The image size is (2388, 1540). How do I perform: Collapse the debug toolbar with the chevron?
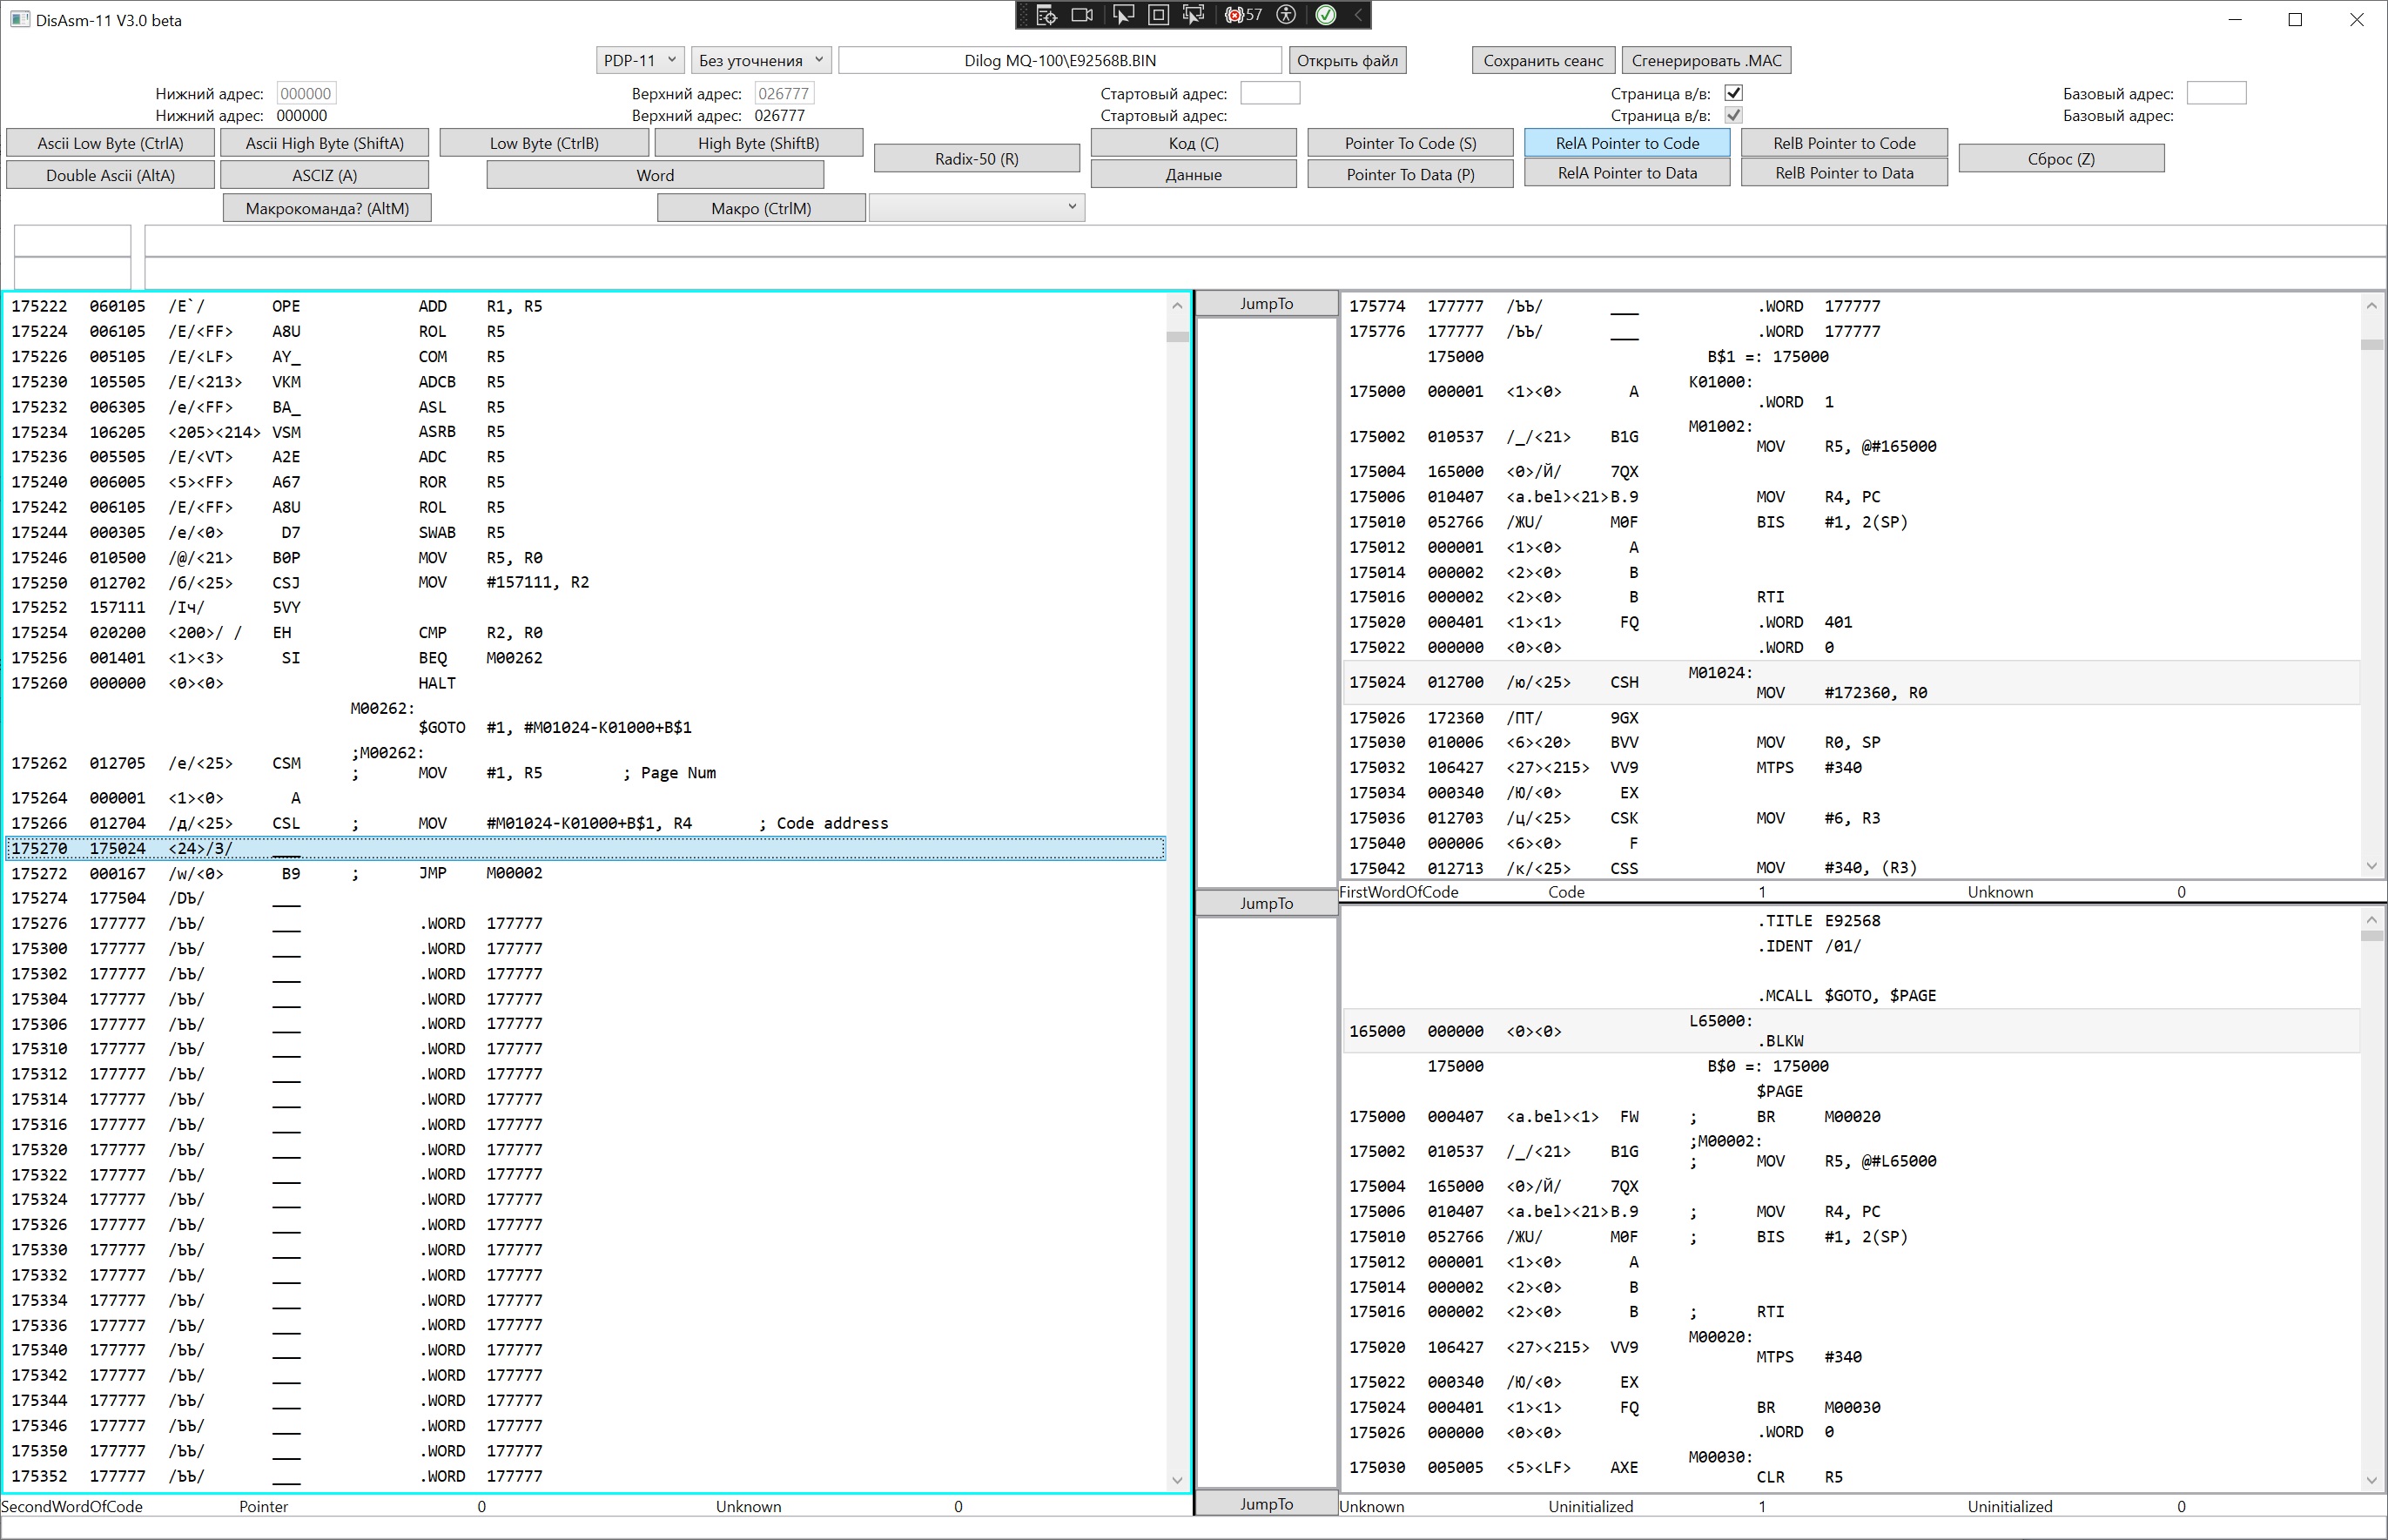tap(1358, 15)
